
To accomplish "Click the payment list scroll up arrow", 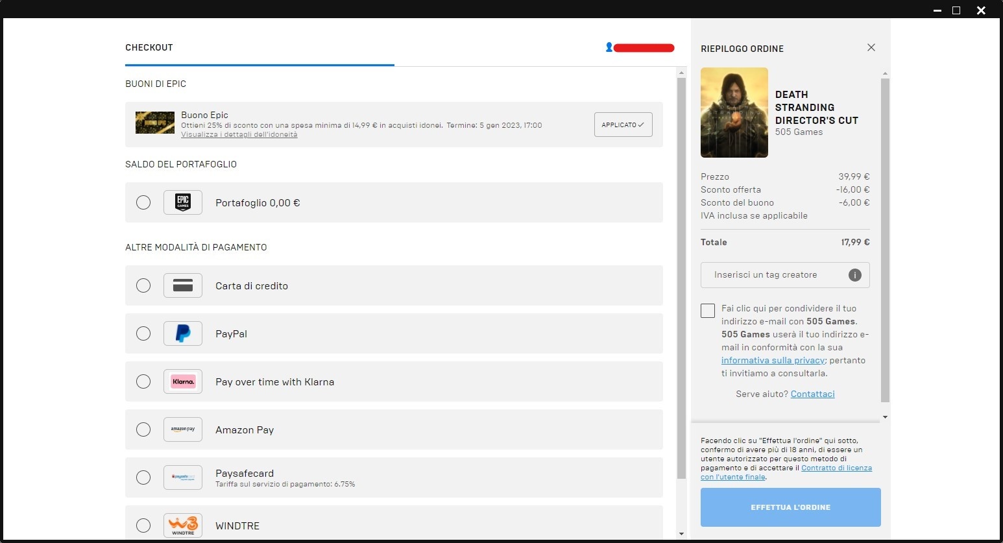I will point(681,73).
